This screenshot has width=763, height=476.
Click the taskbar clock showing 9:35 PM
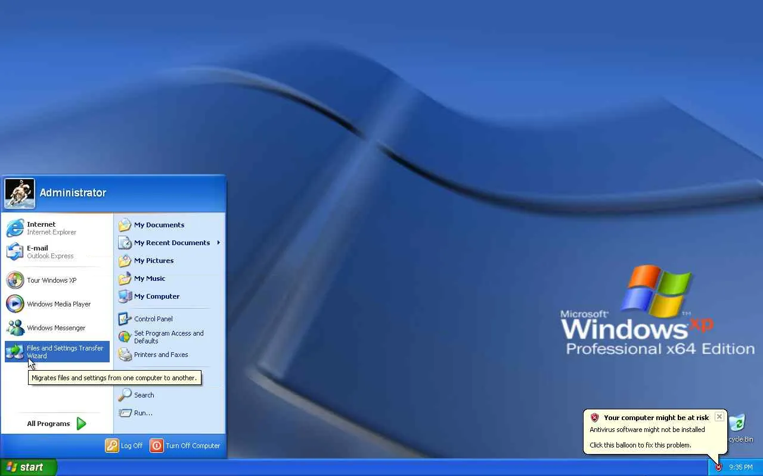click(x=741, y=467)
